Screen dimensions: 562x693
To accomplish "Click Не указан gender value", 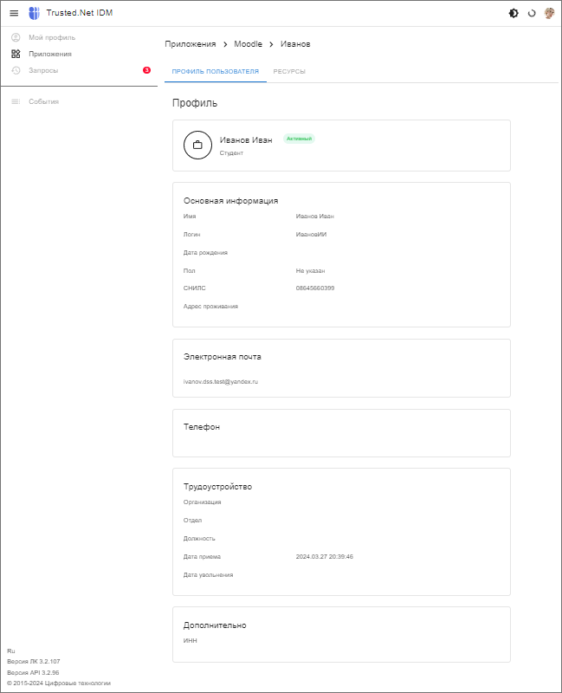I will [310, 271].
